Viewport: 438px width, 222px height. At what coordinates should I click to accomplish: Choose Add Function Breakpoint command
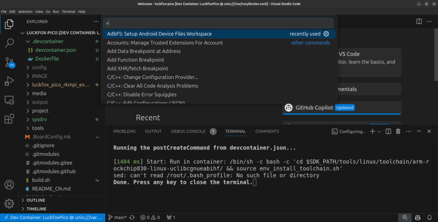coord(219,60)
